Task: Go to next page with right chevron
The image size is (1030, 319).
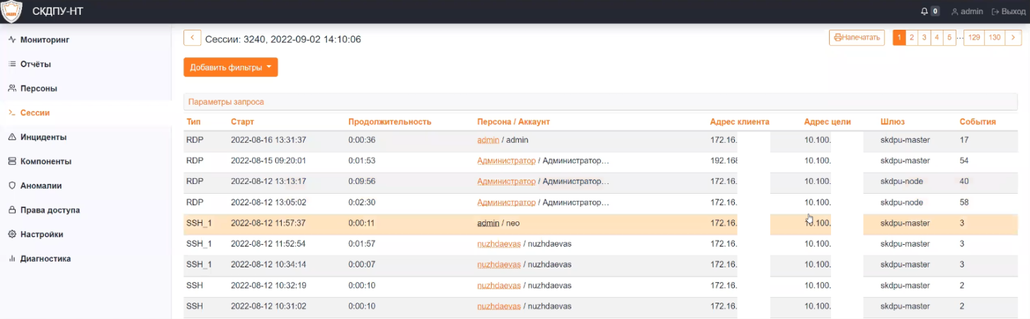Action: point(1014,37)
